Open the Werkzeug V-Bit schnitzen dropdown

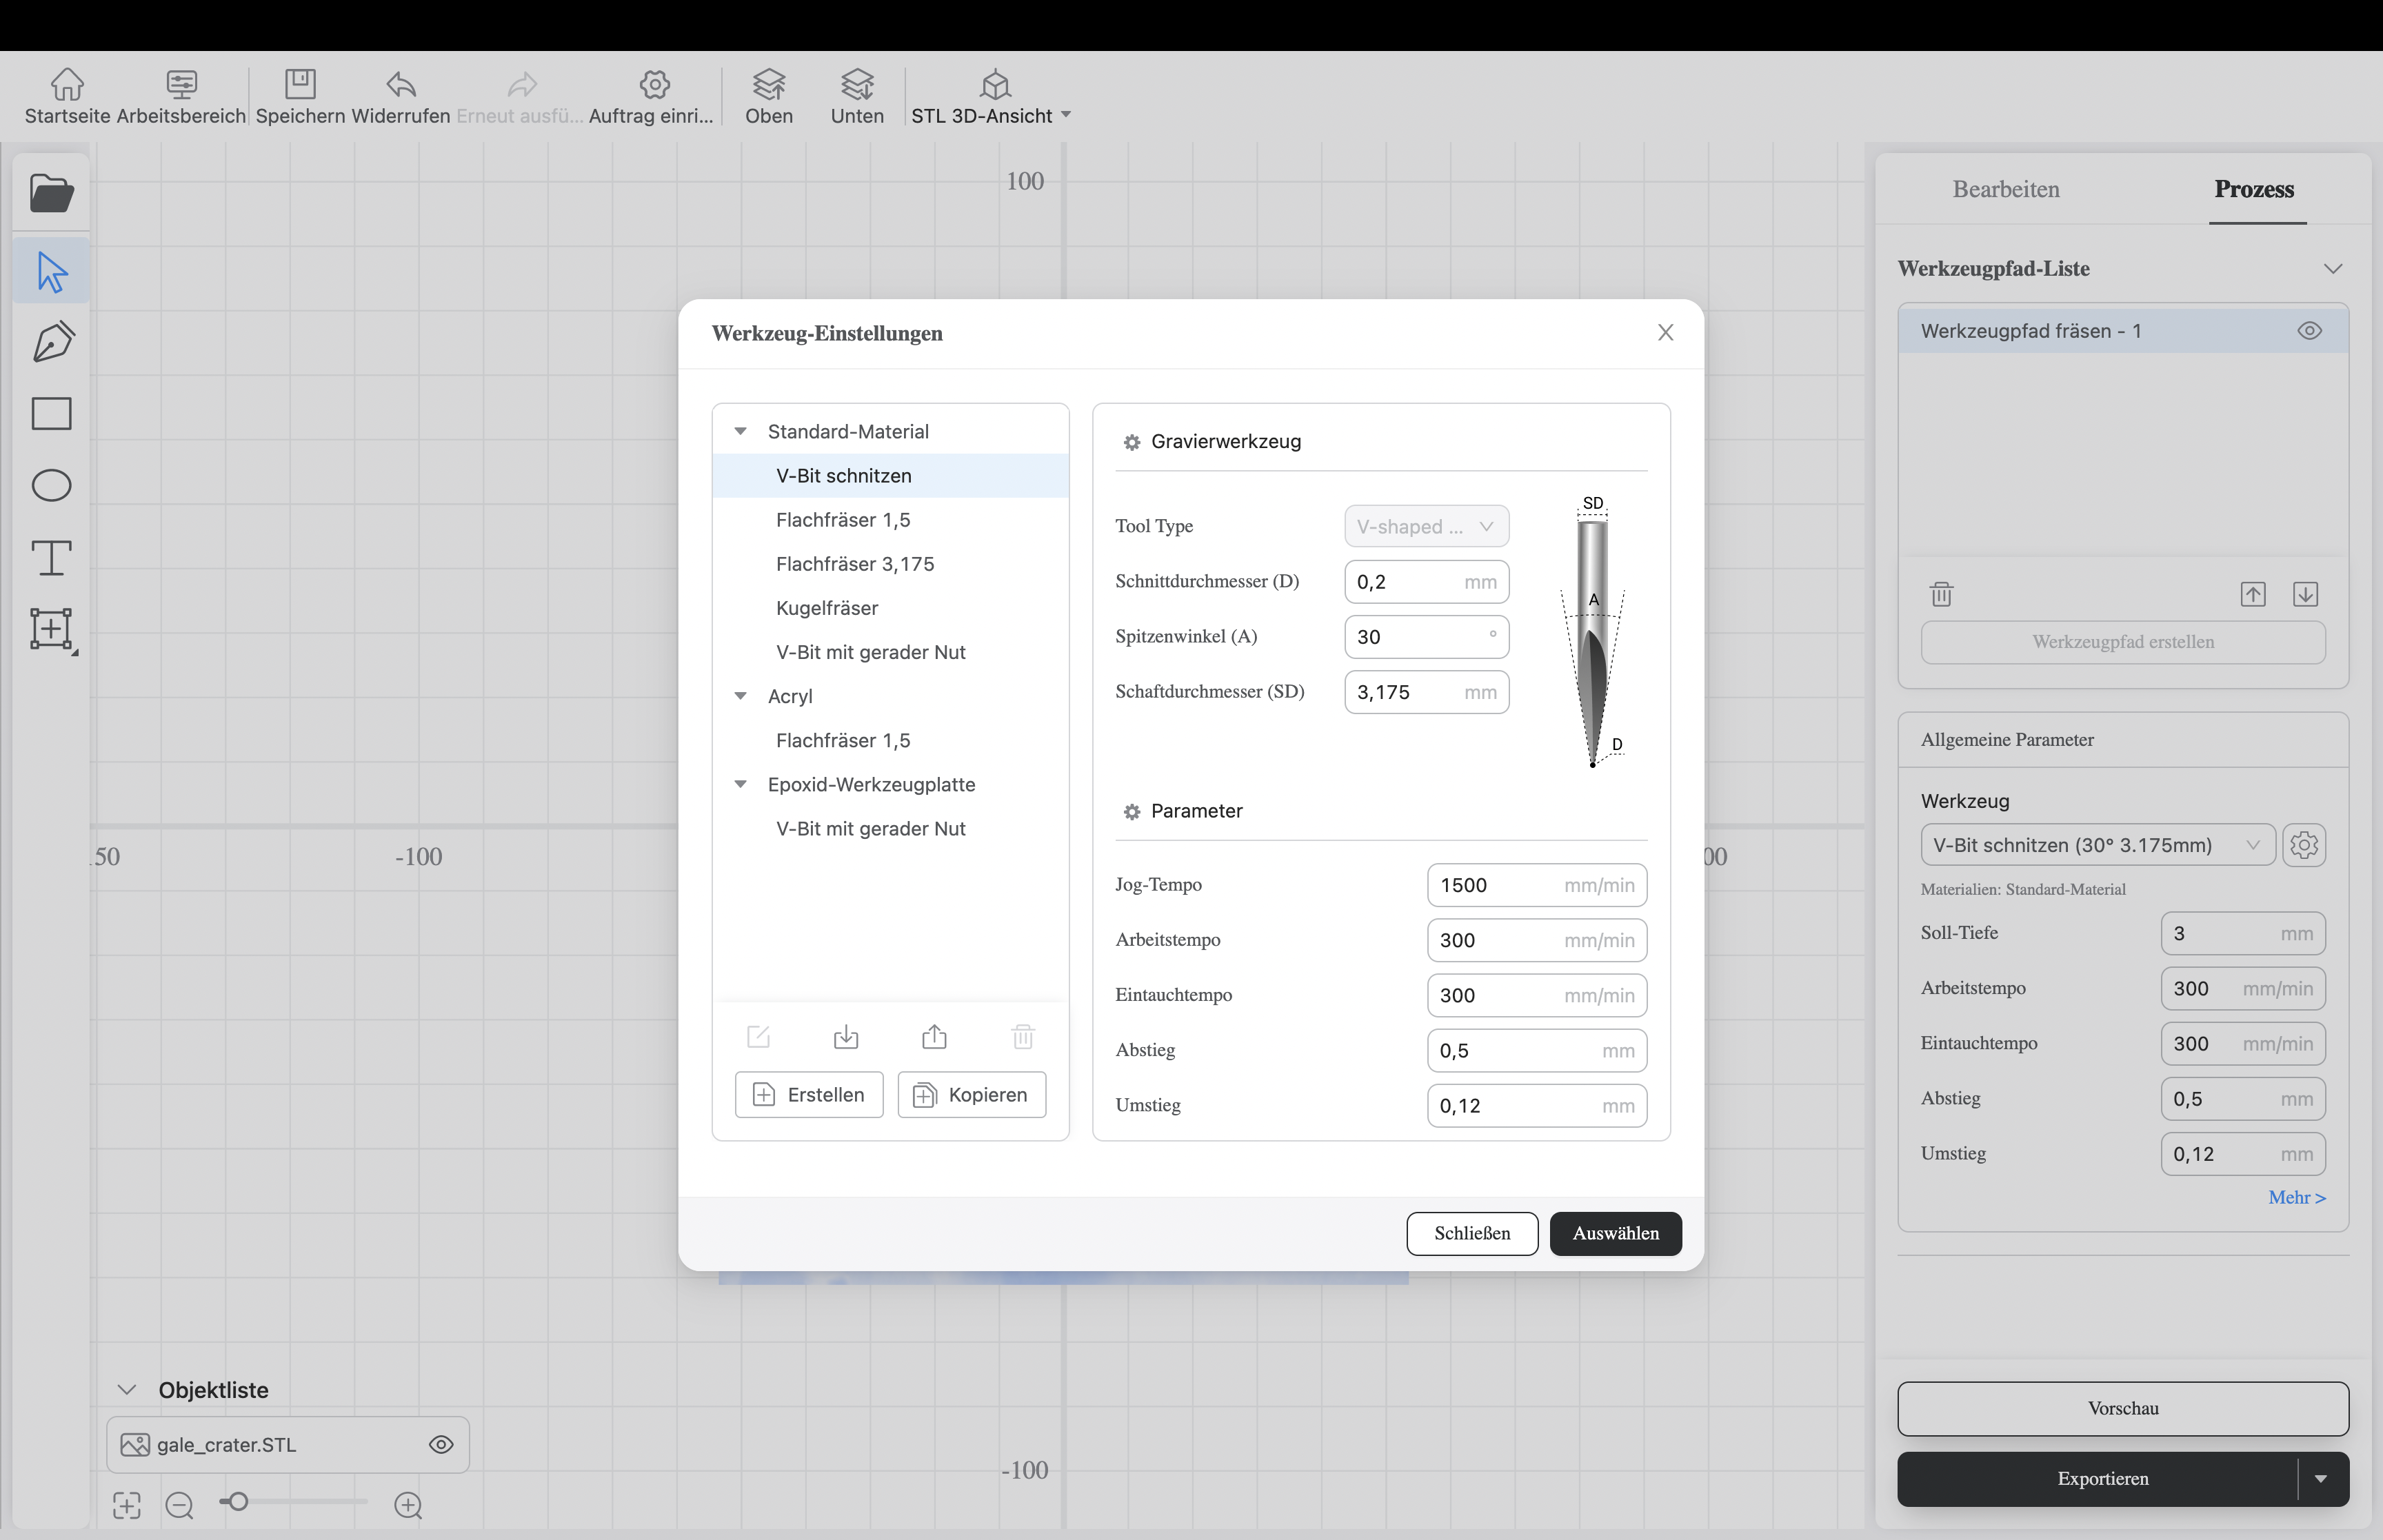click(x=2097, y=845)
